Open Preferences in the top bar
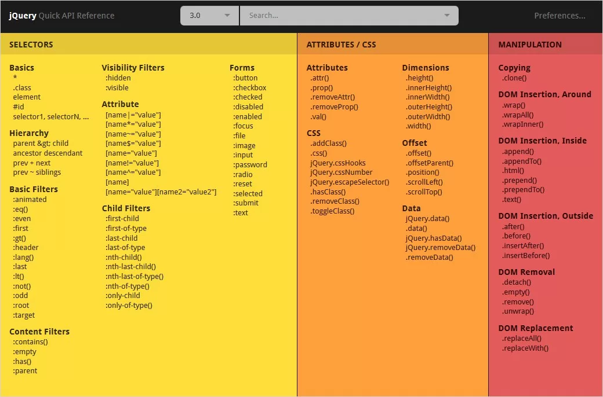 coord(559,16)
